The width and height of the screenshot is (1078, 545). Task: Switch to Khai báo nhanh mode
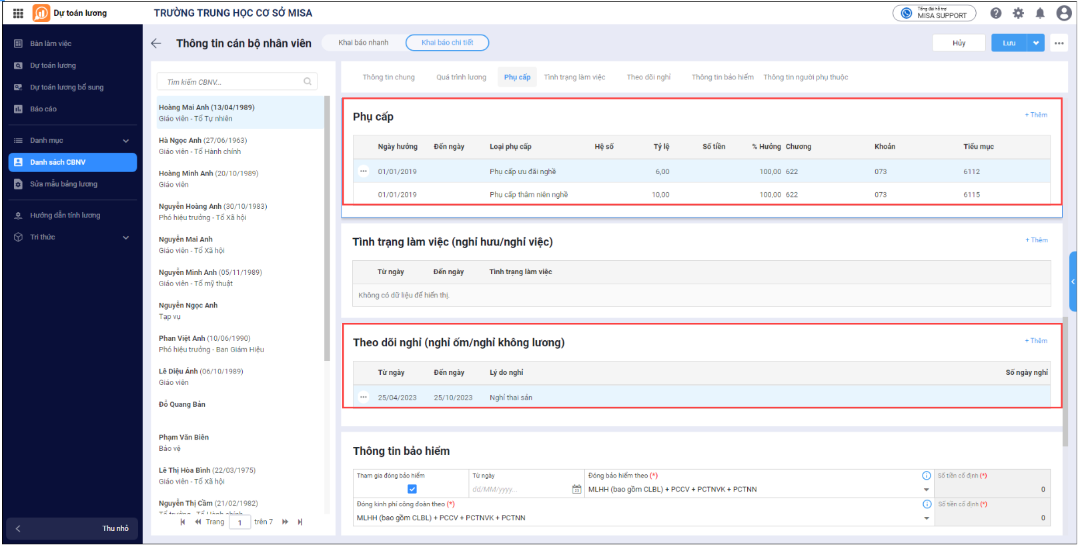363,43
